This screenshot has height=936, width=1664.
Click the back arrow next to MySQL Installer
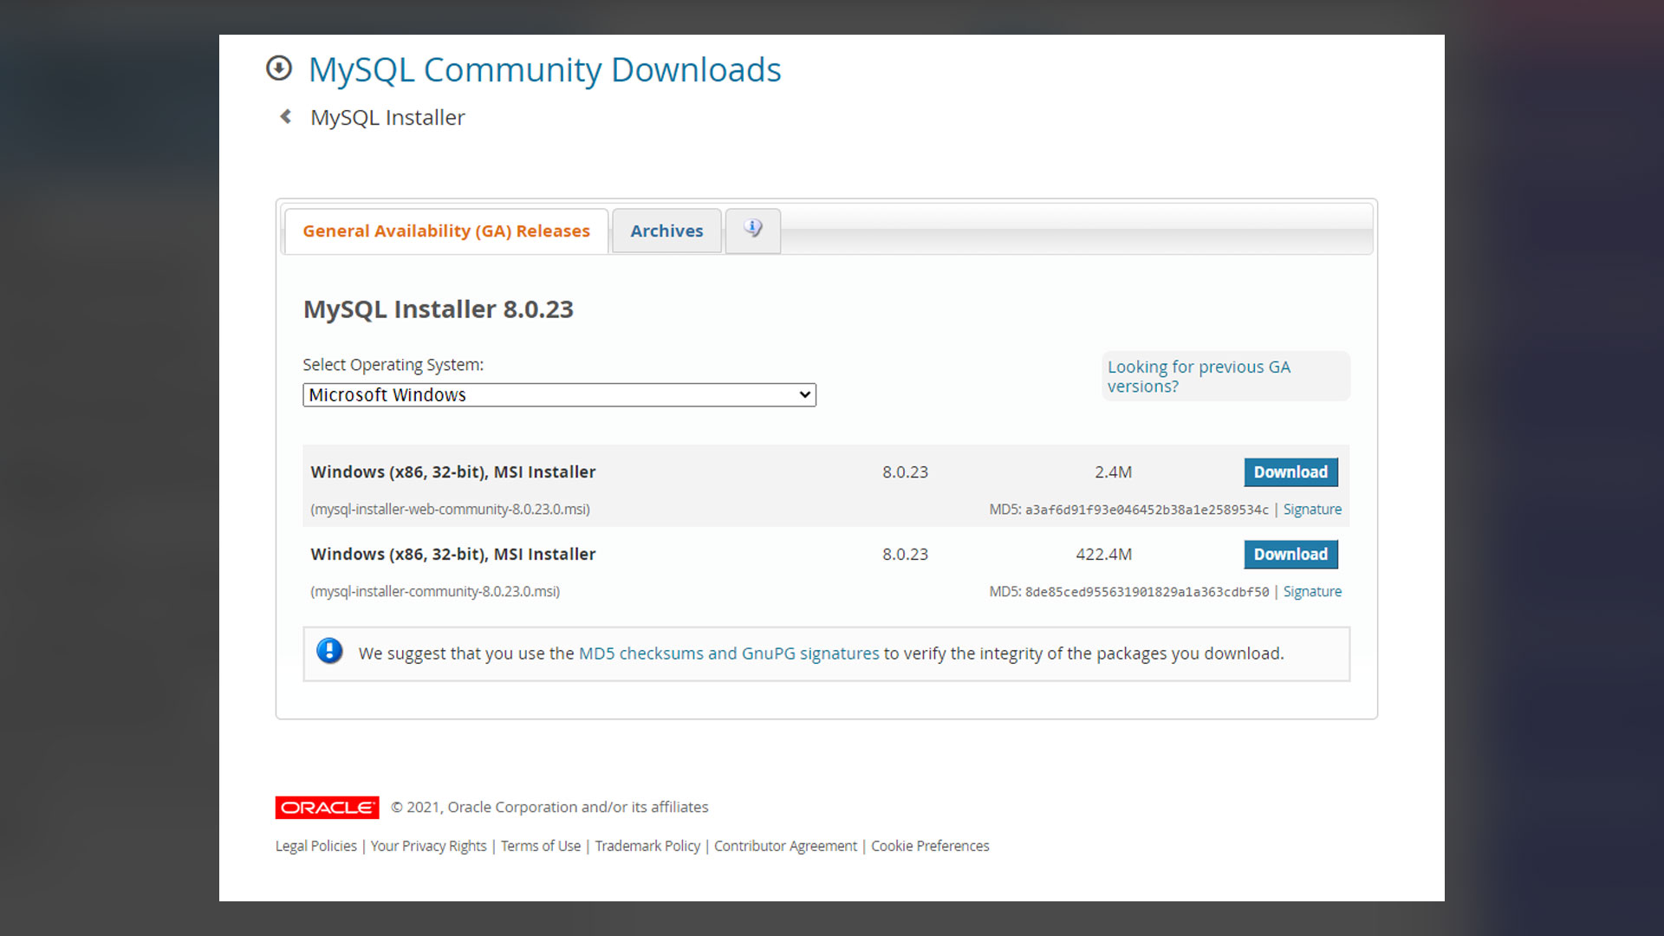click(286, 116)
